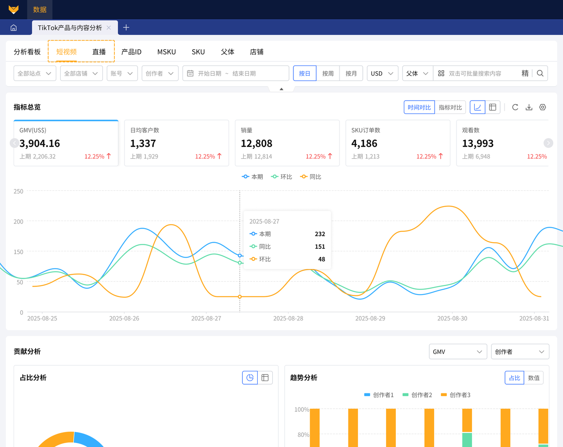Click the date range picker field
This screenshot has height=447, width=563.
(x=236, y=73)
